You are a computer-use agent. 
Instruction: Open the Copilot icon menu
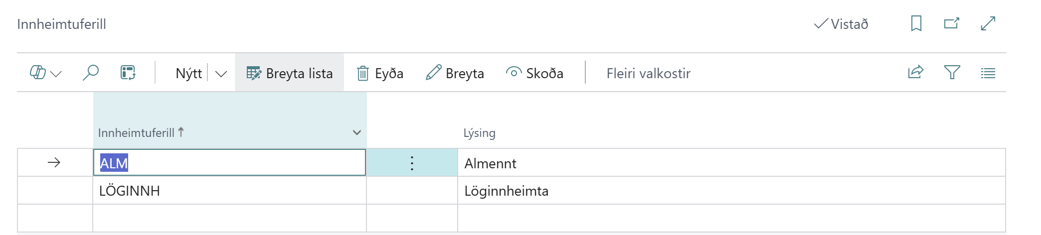point(45,73)
